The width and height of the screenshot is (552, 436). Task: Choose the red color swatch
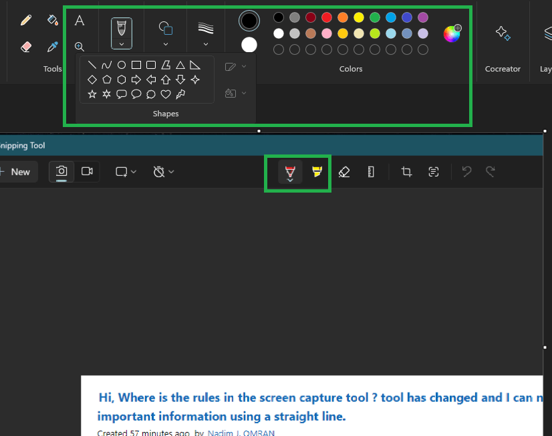[x=327, y=17]
